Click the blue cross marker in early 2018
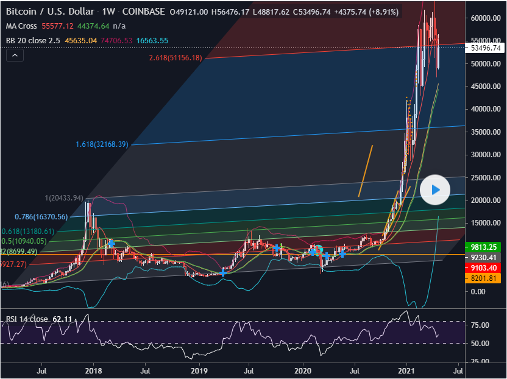The width and height of the screenshot is (507, 379). tap(112, 243)
